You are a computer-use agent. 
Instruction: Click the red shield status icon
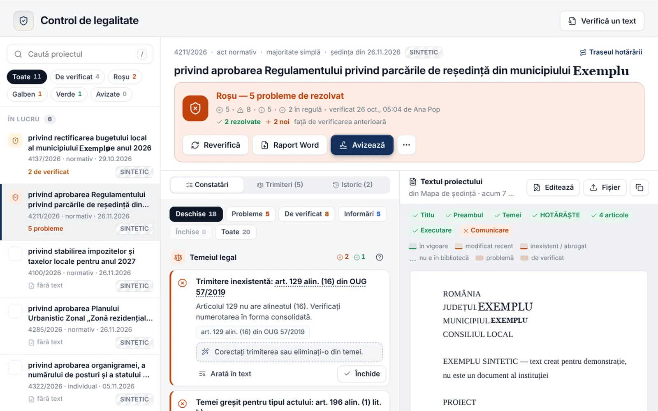(195, 108)
